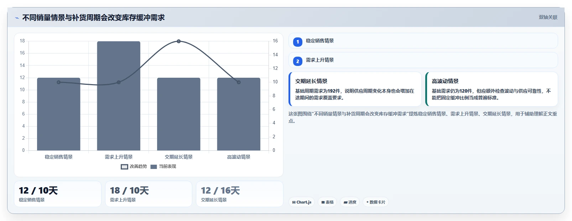This screenshot has width=572, height=221.
Task: Click the line point at 交期延长情景 peak
Action: [179, 41]
